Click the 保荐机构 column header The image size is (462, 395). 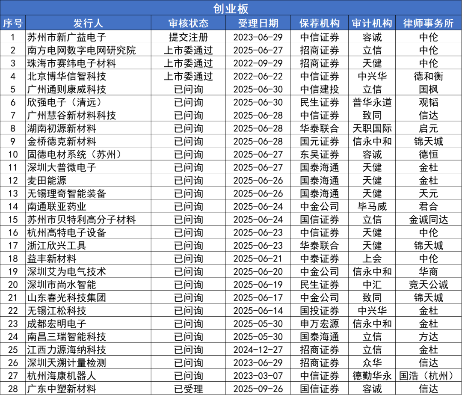coord(320,23)
